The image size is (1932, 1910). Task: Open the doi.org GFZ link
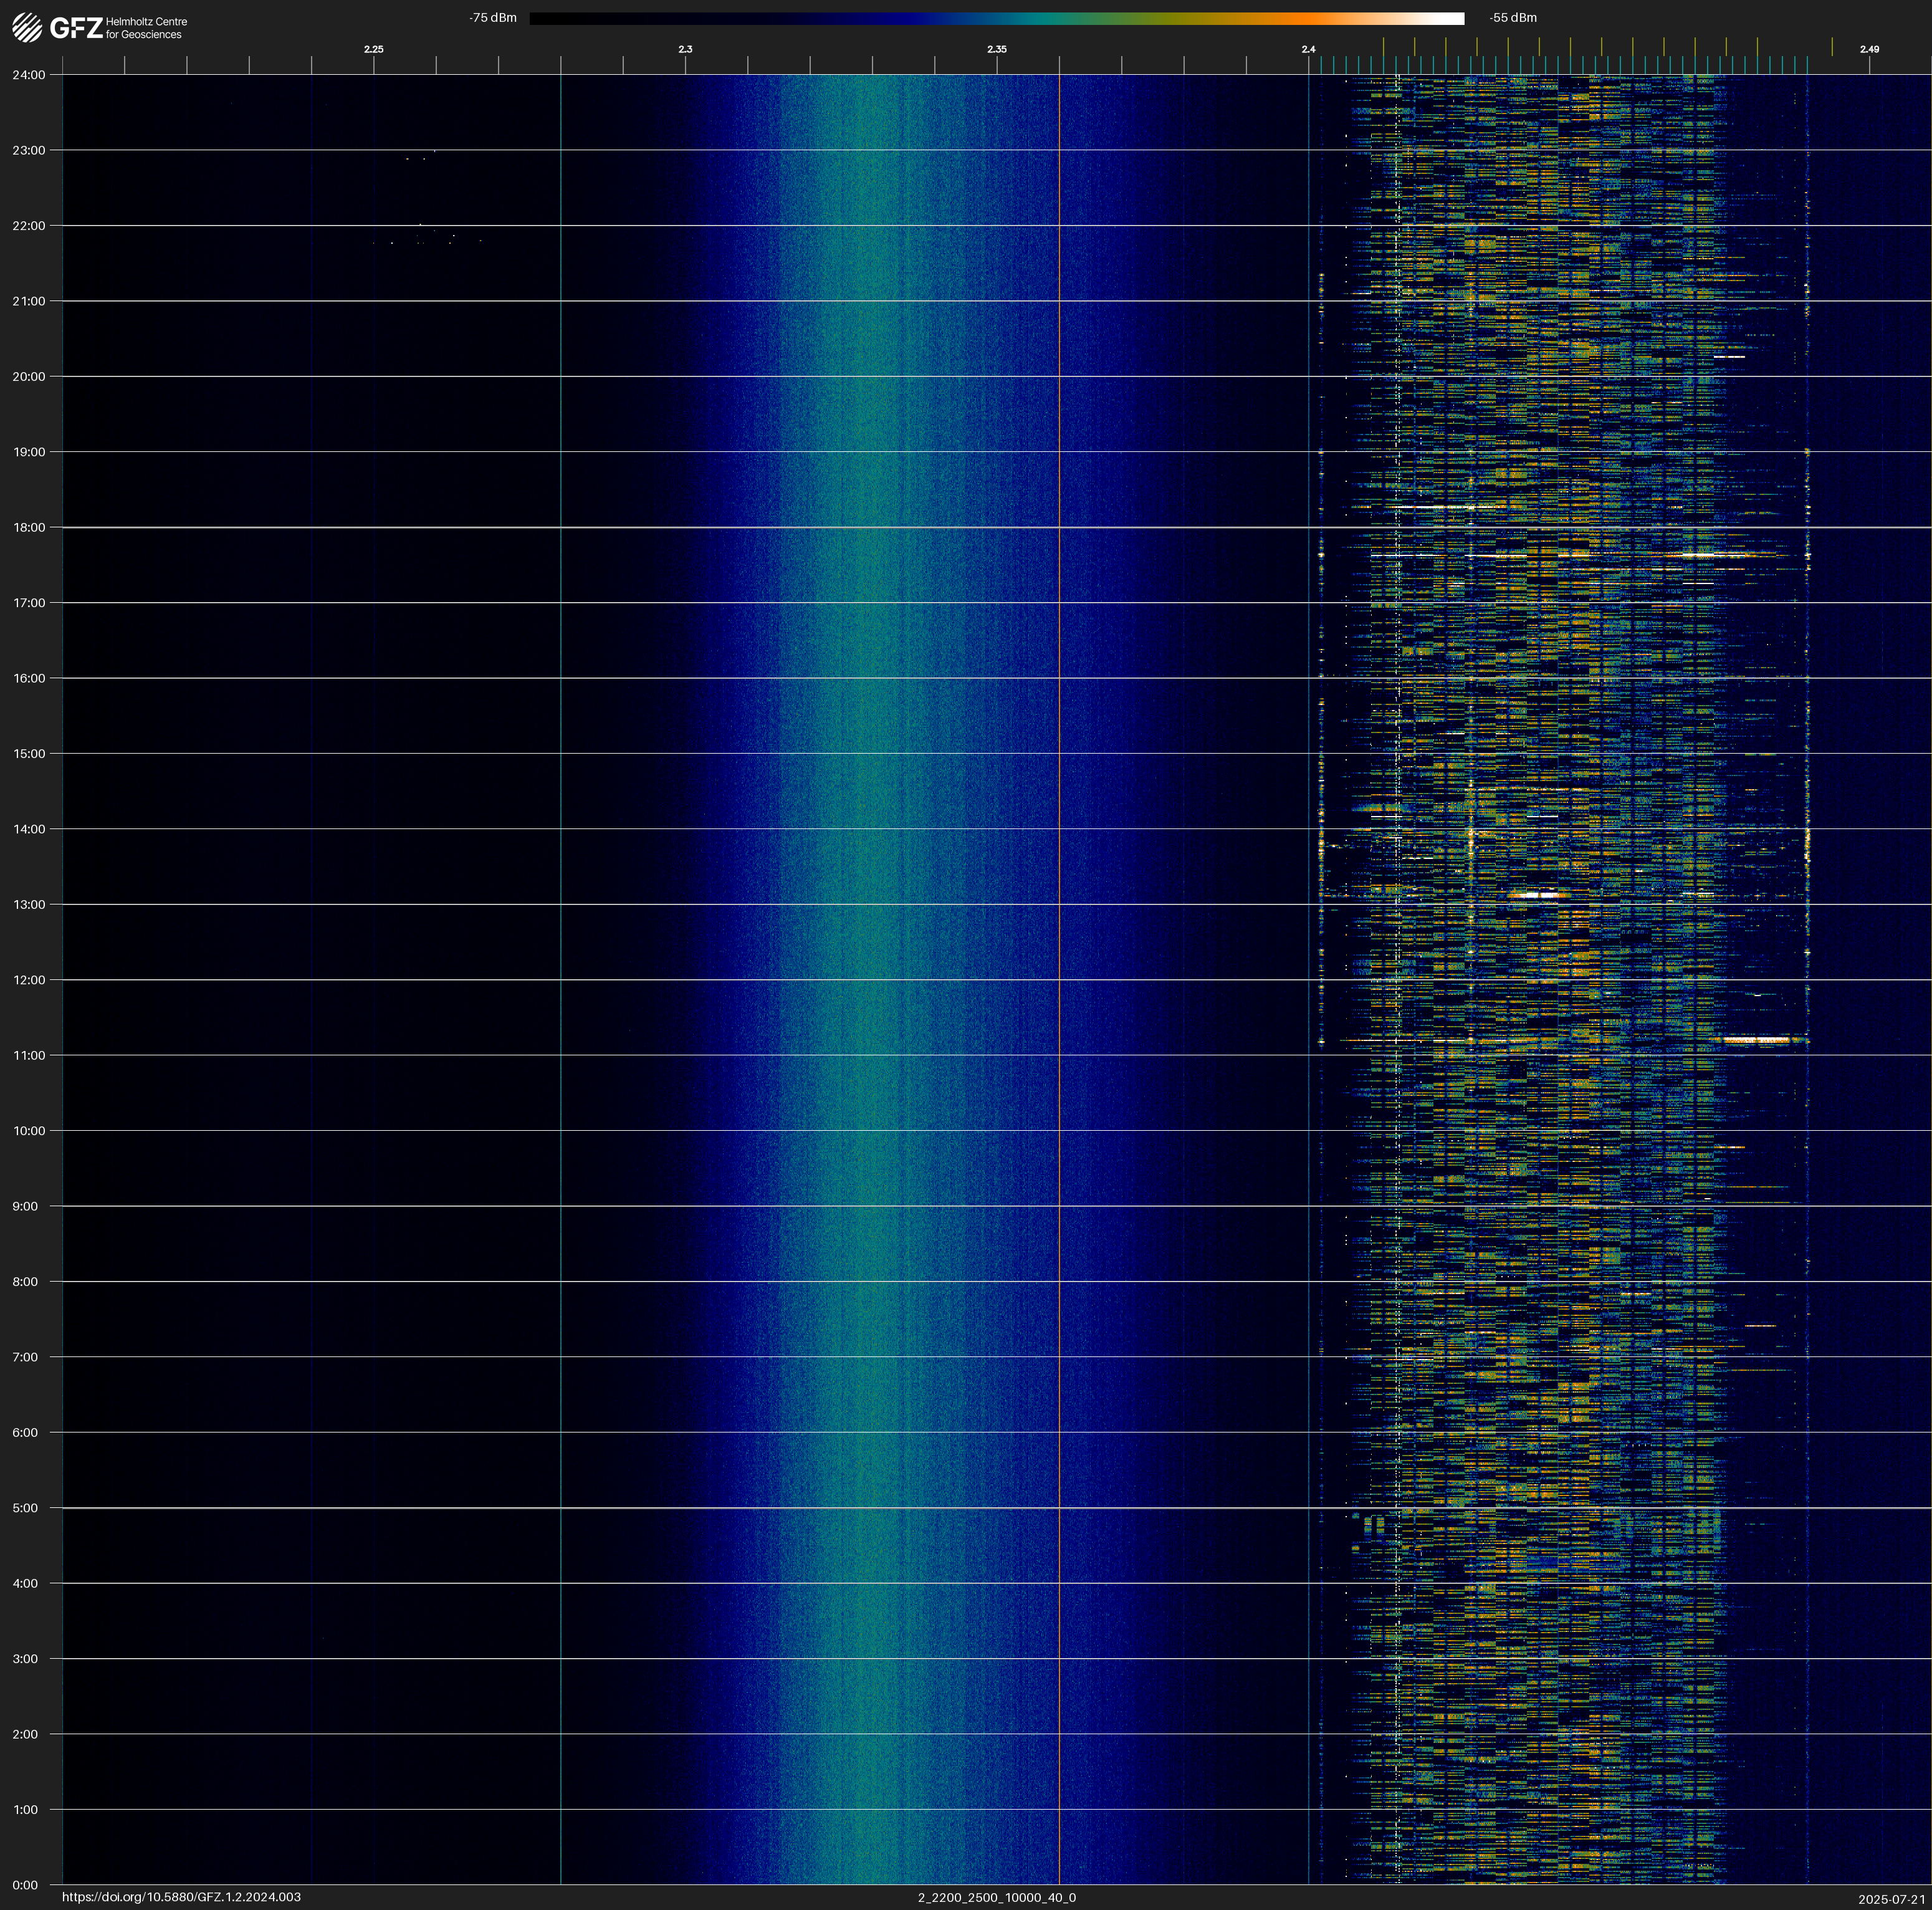click(x=181, y=1897)
